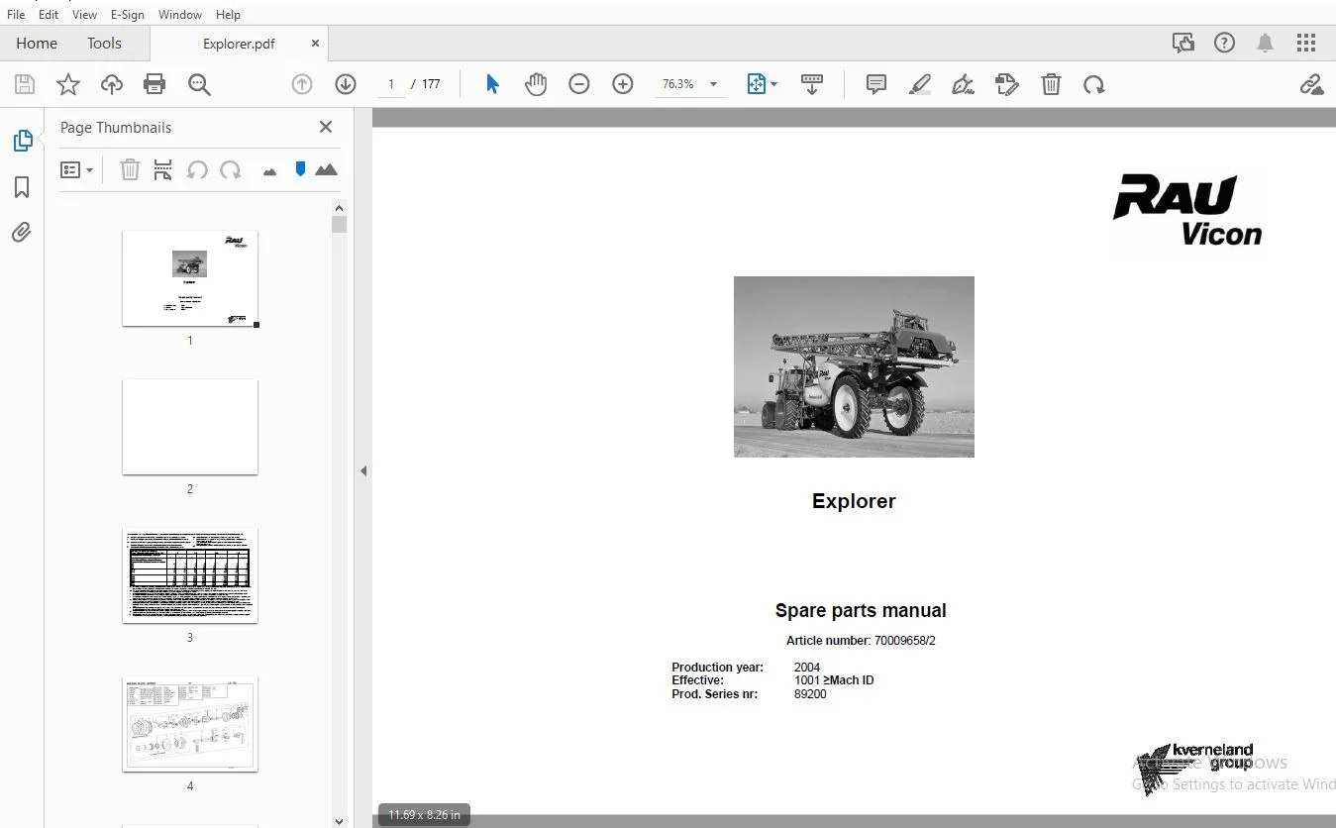The width and height of the screenshot is (1336, 828).
Task: Select page 1 thumbnail
Action: (190, 278)
